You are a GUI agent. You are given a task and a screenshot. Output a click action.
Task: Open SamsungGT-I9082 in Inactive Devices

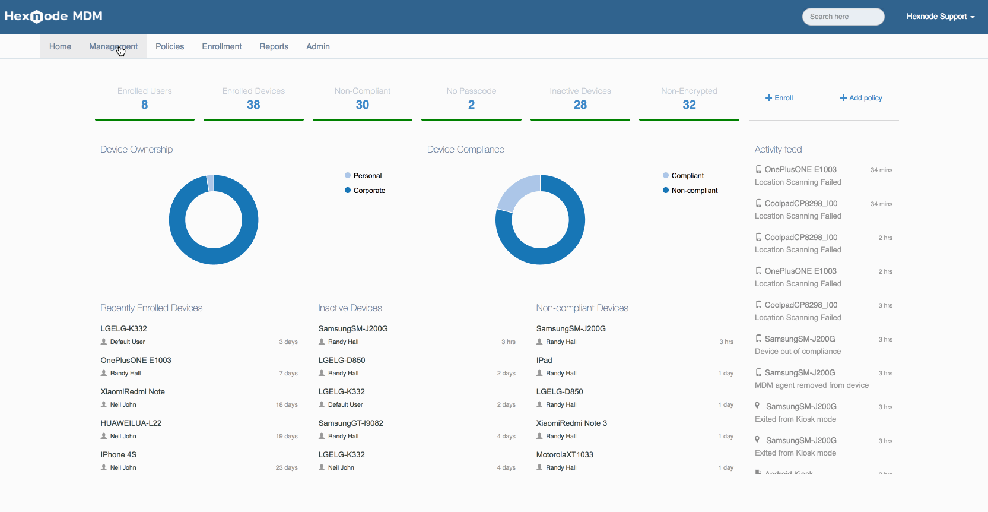coord(351,423)
